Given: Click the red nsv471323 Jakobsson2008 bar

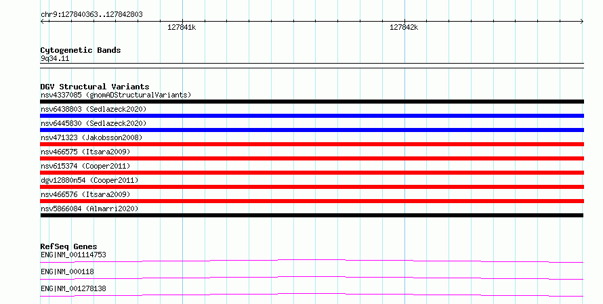Looking at the screenshot, I should coord(312,144).
